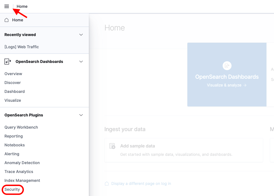Click the Recently viewed heading
Image resolution: width=274 pixels, height=196 pixels.
pos(20,35)
